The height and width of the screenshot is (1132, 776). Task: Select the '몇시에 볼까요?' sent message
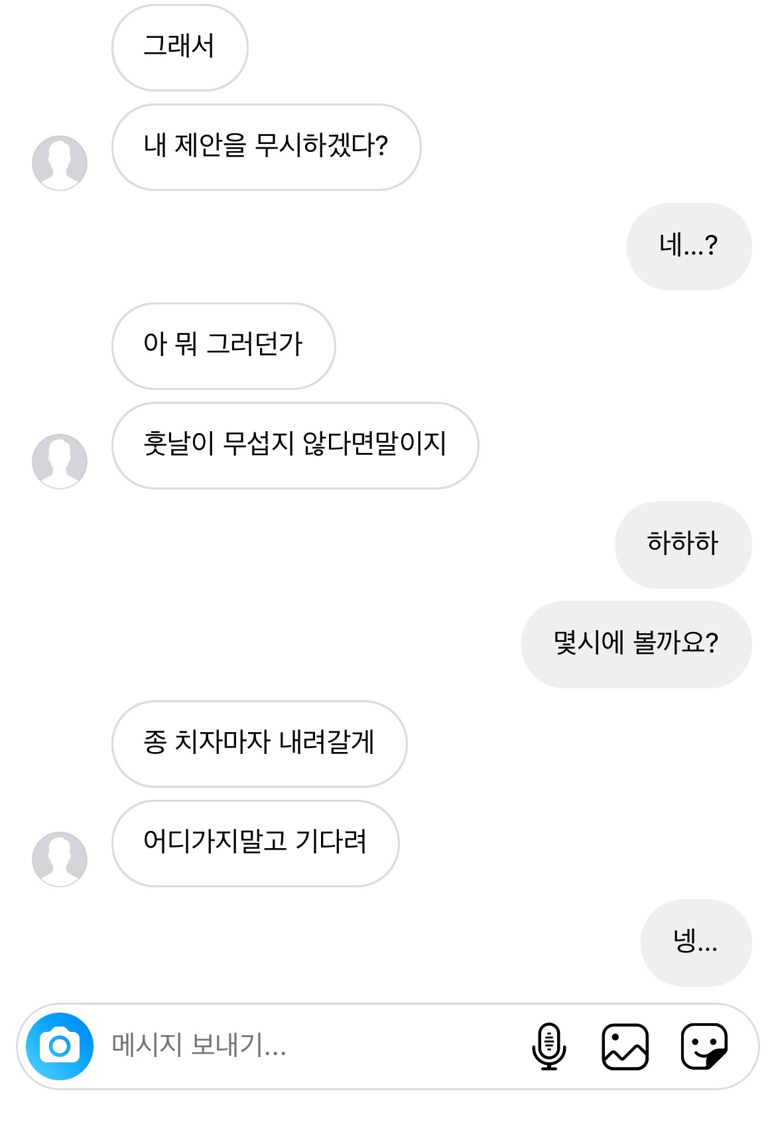[636, 645]
